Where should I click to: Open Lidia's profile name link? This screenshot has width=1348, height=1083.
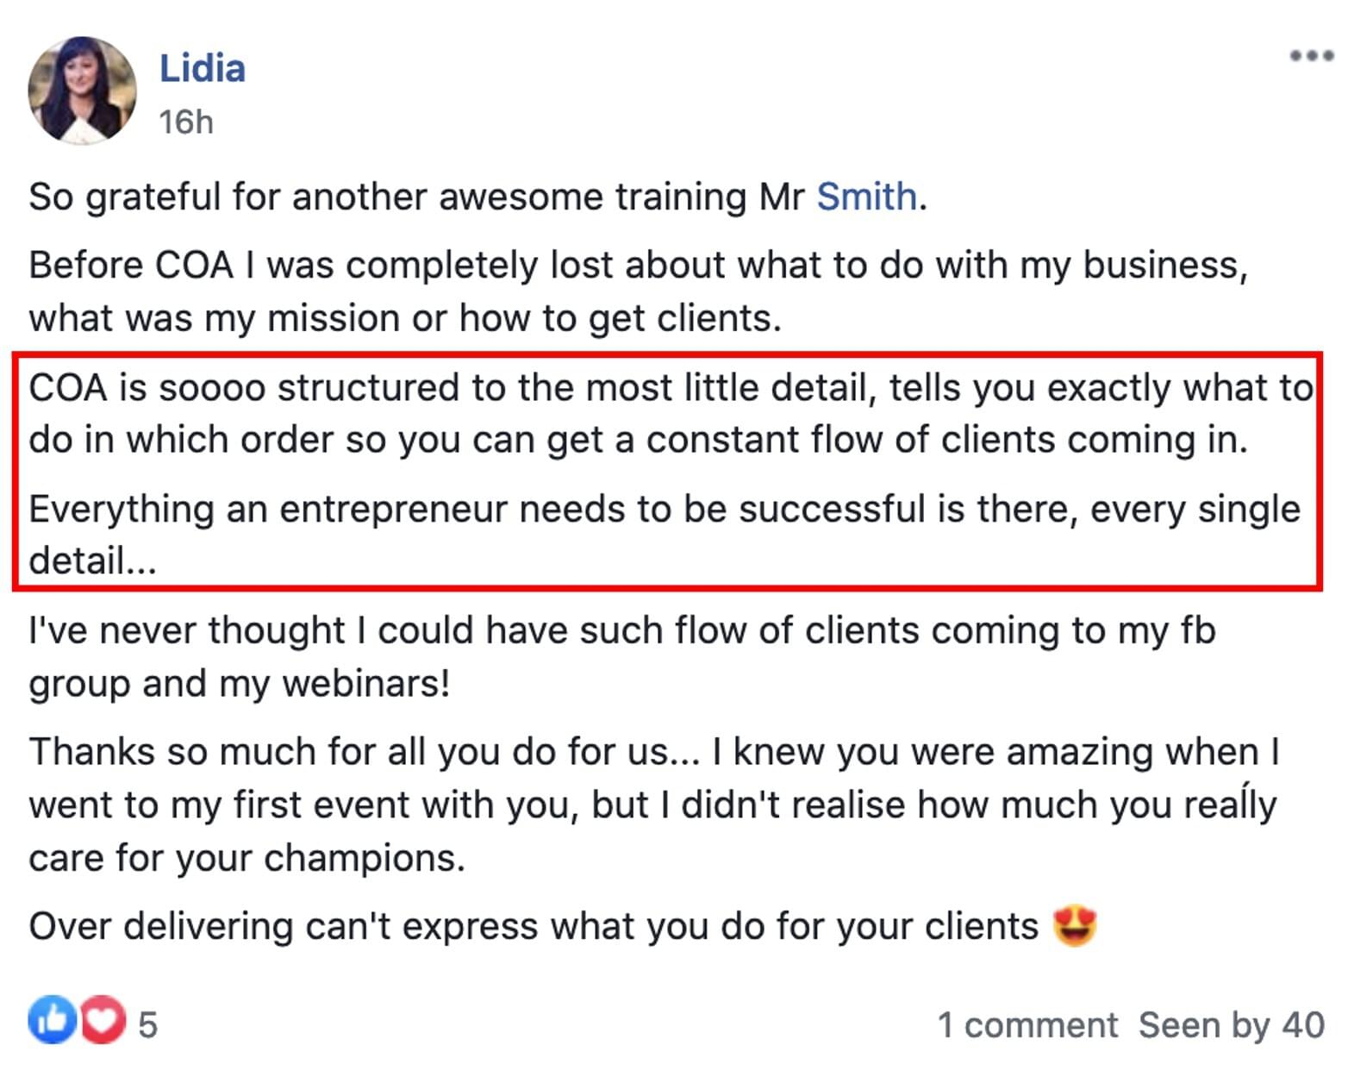[203, 68]
